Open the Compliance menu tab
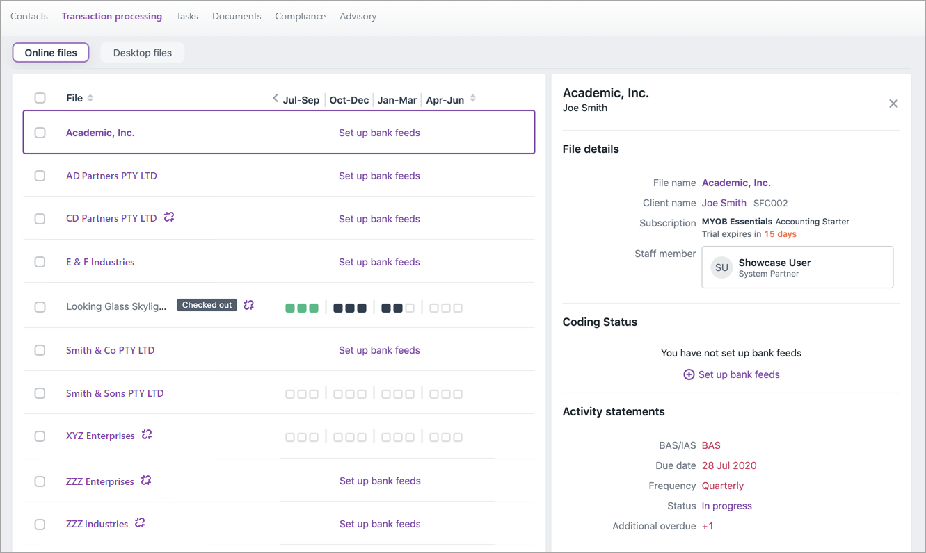The image size is (926, 553). (300, 16)
